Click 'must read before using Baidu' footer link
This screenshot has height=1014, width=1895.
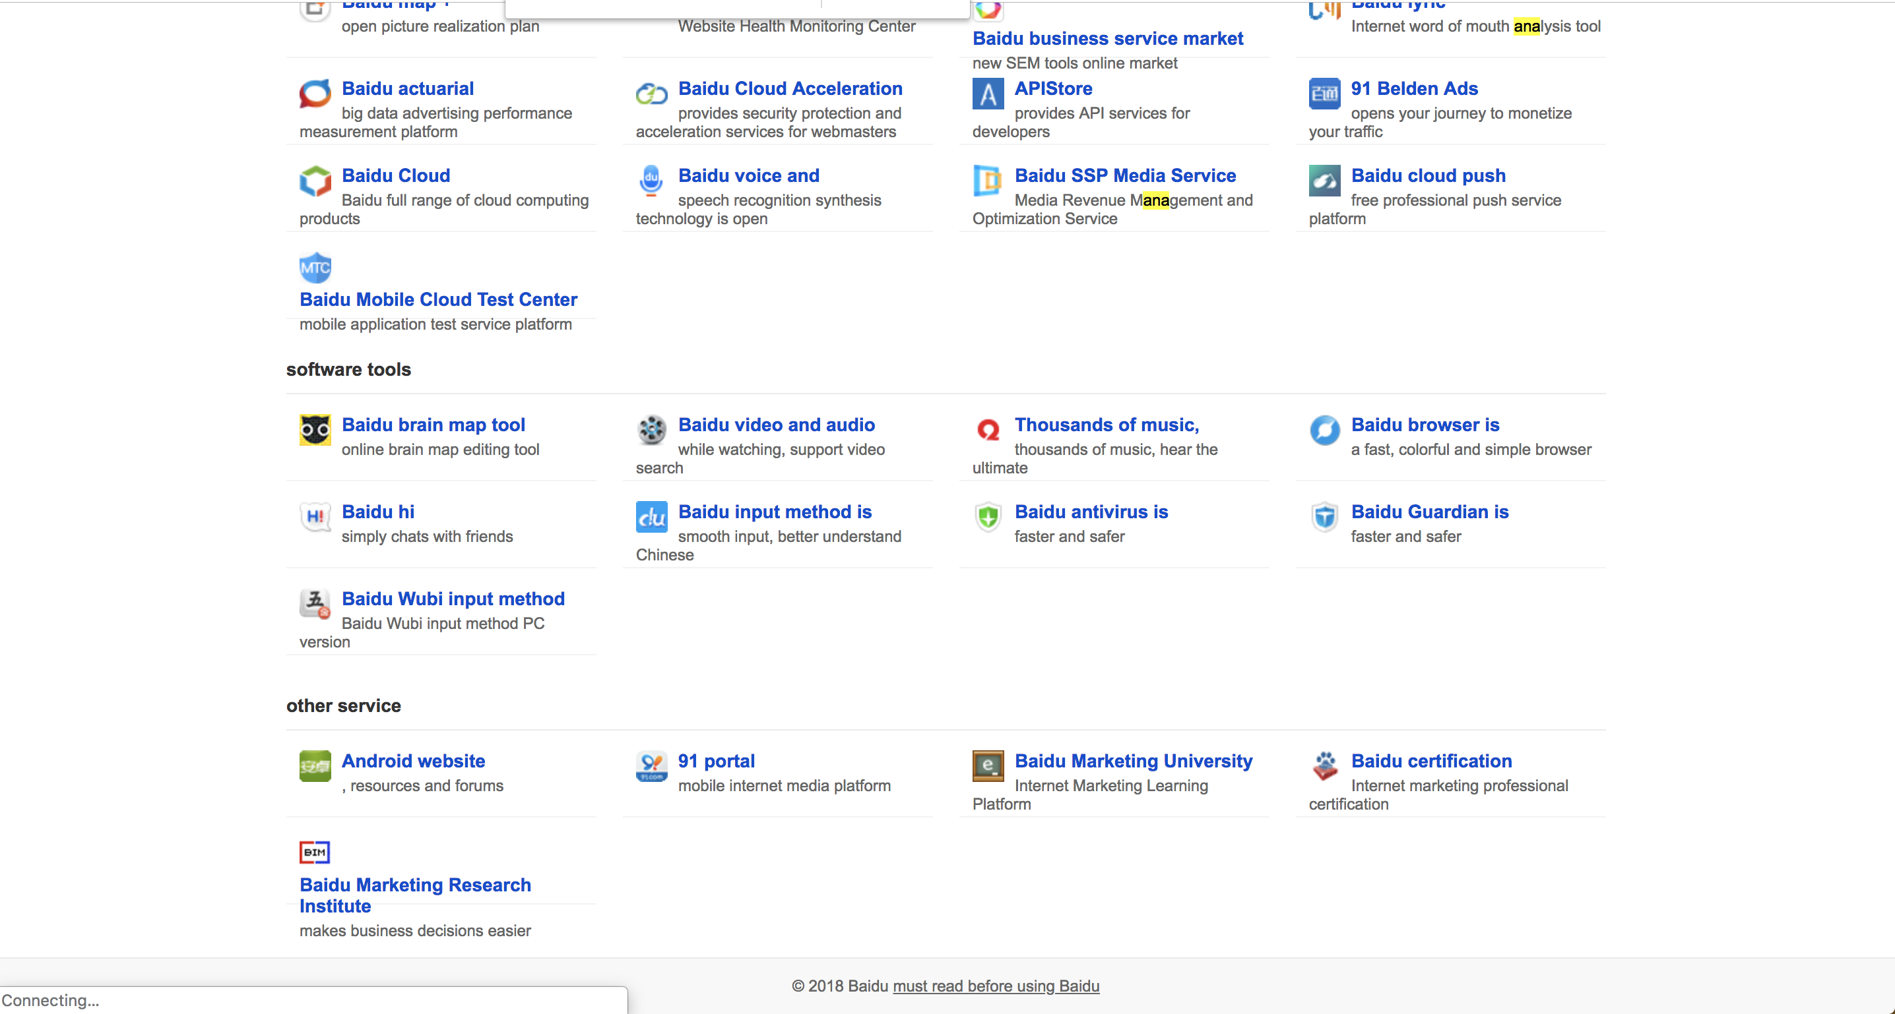point(995,986)
